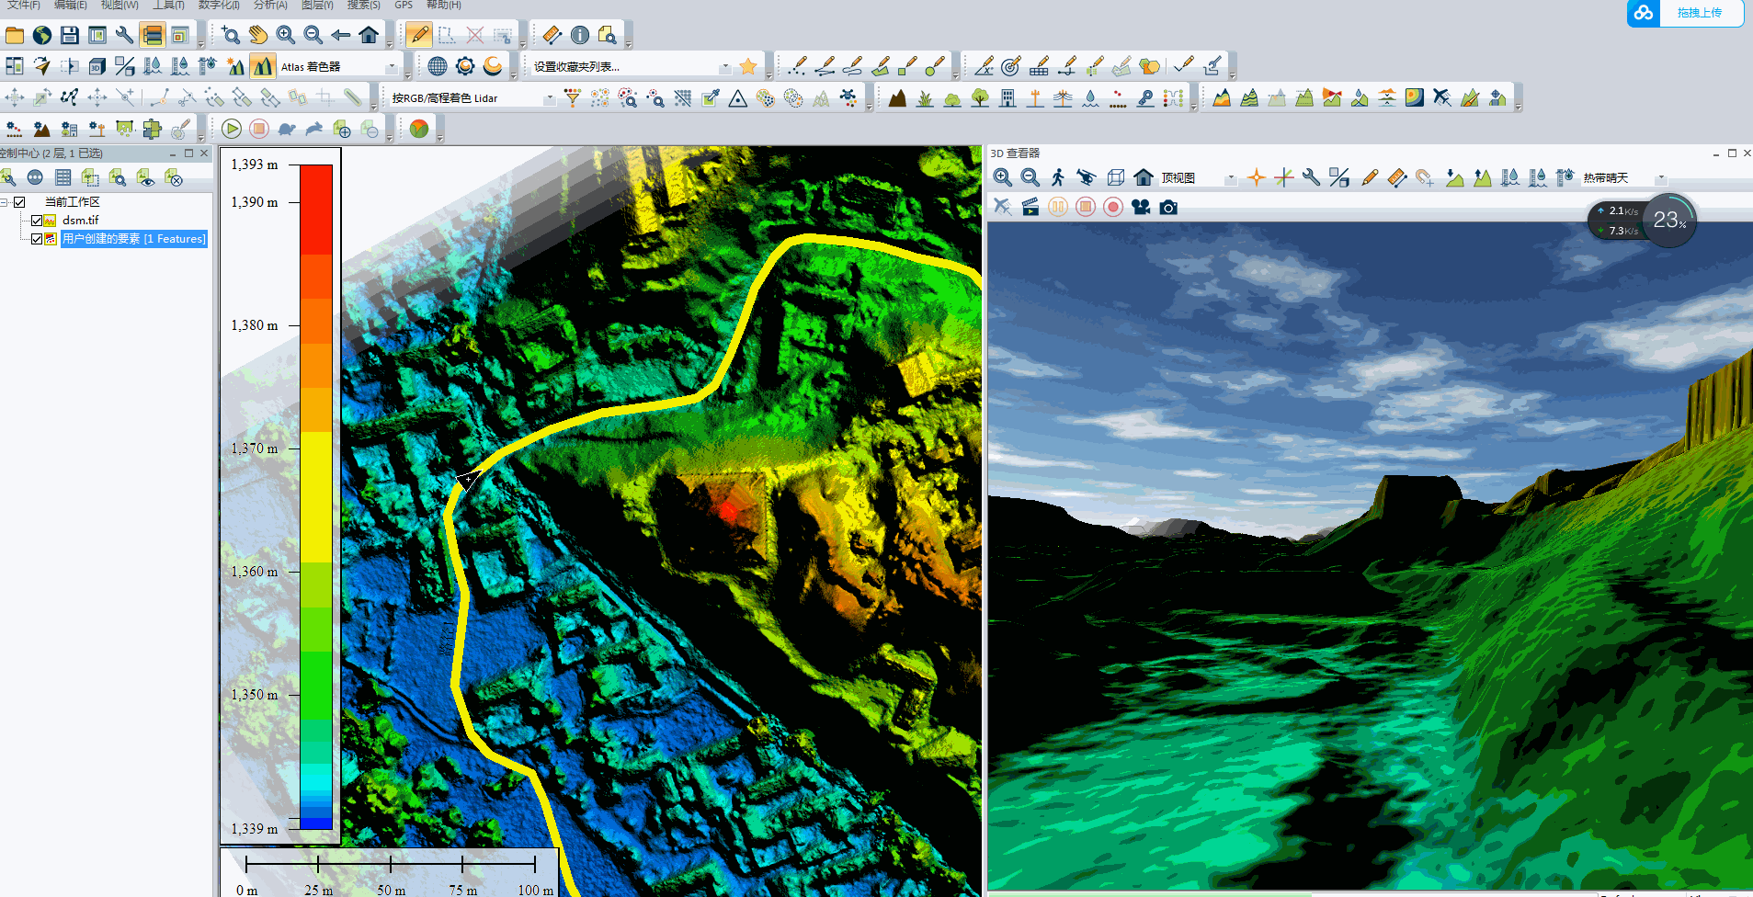The height and width of the screenshot is (897, 1753).
Task: Open the 视图(W) menu
Action: 120,6
